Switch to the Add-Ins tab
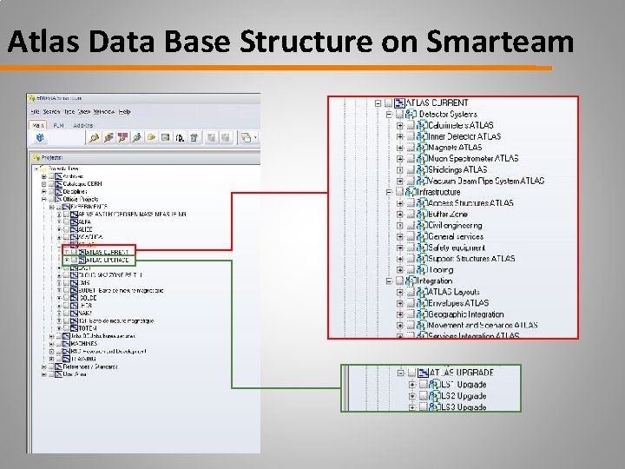This screenshot has height=469, width=625. 83,125
